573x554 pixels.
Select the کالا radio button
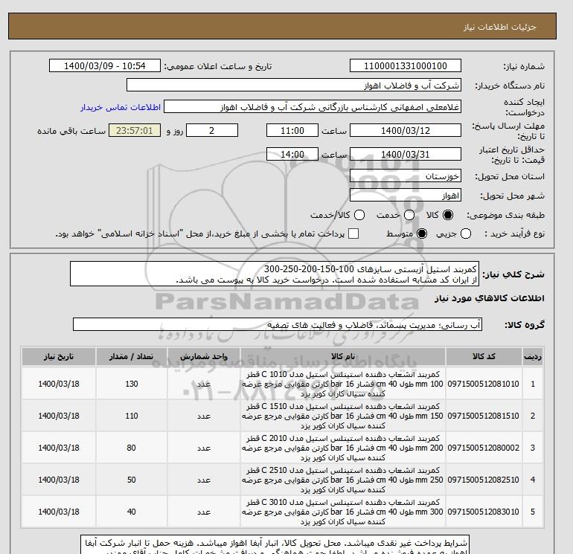pos(448,215)
